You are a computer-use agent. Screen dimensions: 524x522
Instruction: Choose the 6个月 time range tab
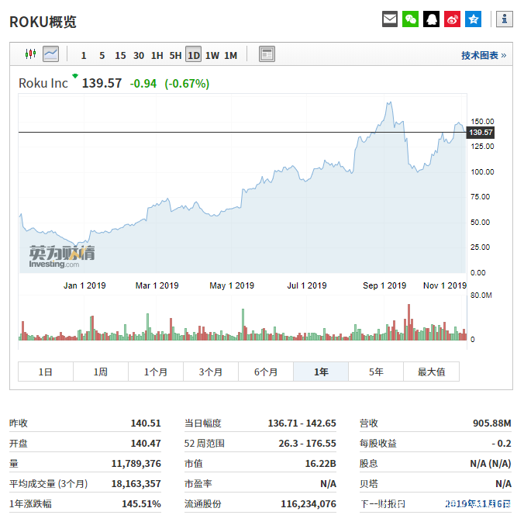[266, 372]
